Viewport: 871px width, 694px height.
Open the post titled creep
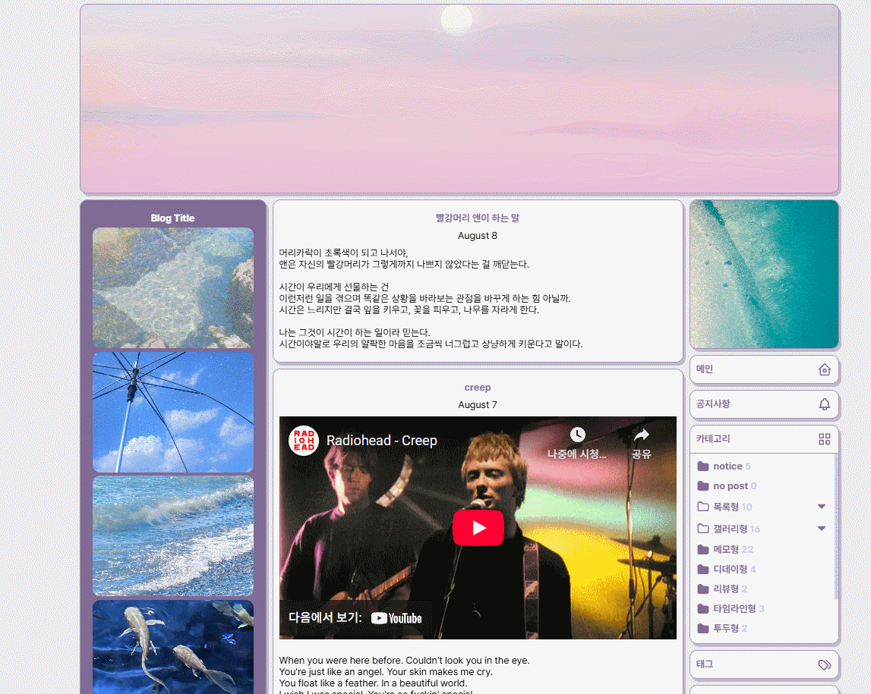477,388
